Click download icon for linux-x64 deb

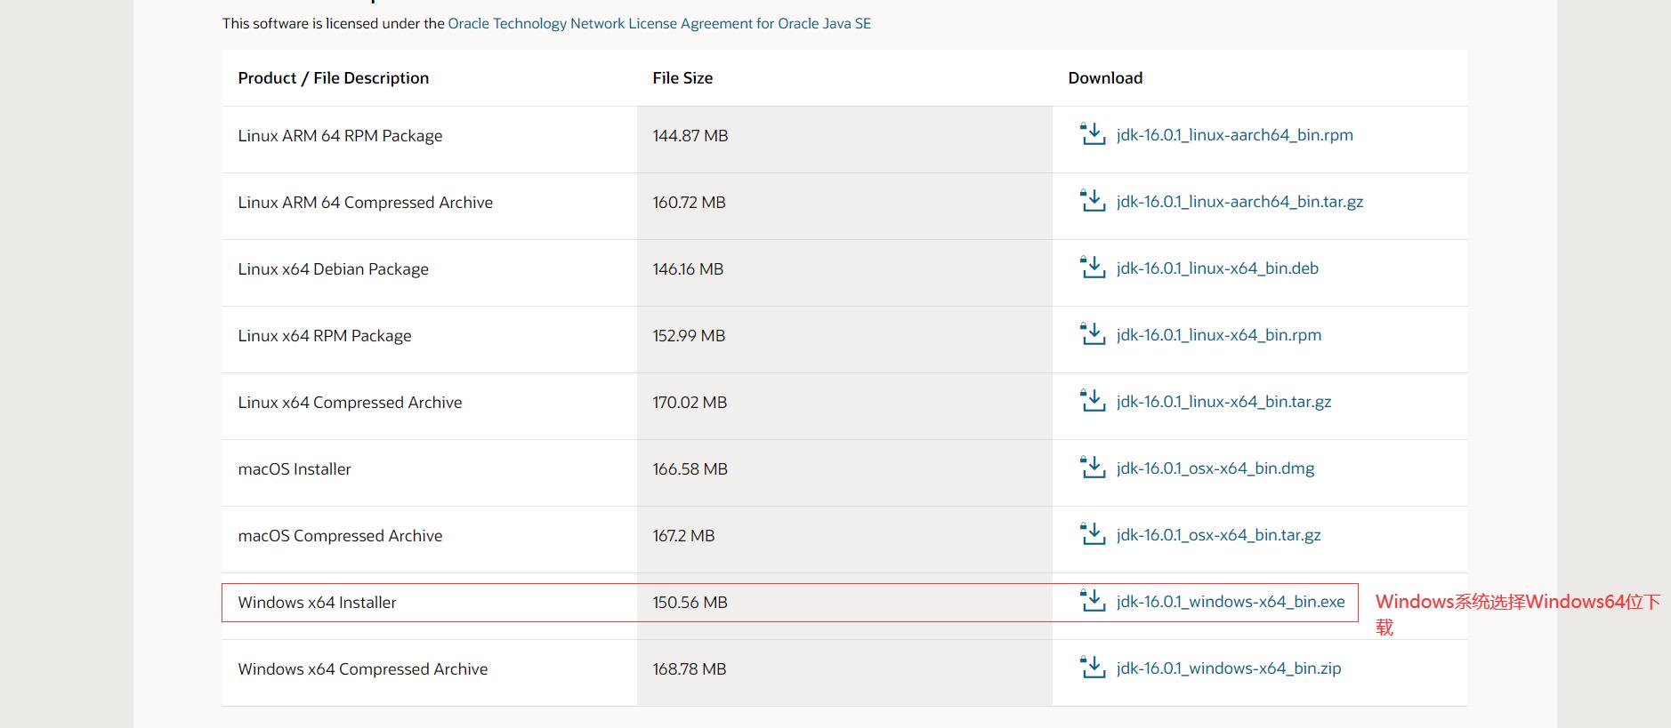coord(1092,268)
